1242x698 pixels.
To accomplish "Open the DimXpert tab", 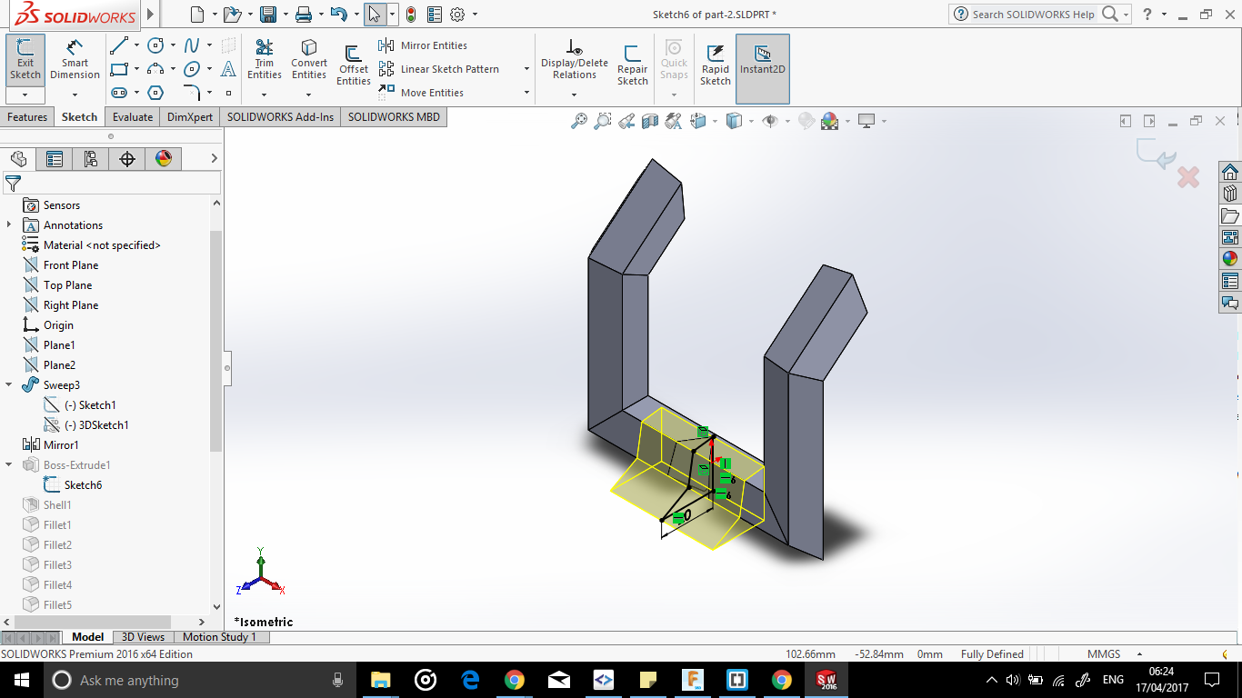I will click(190, 117).
